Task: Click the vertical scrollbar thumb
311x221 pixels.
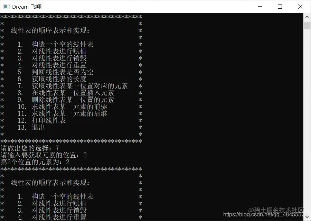Action: tap(307, 26)
